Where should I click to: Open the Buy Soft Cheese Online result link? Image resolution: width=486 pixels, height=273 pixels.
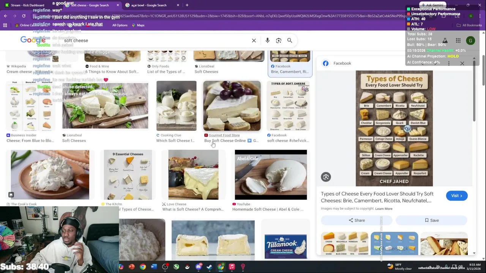tap(231, 141)
